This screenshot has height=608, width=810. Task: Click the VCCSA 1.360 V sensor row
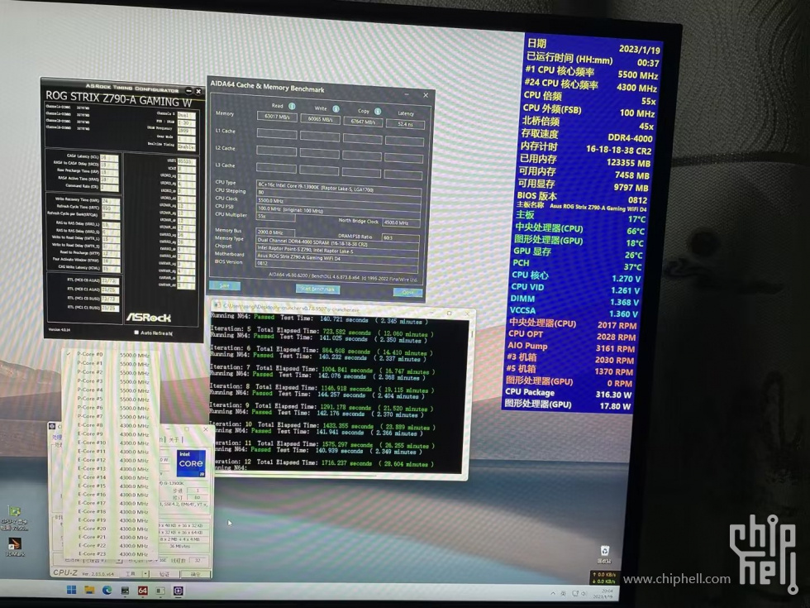pyautogui.click(x=574, y=313)
